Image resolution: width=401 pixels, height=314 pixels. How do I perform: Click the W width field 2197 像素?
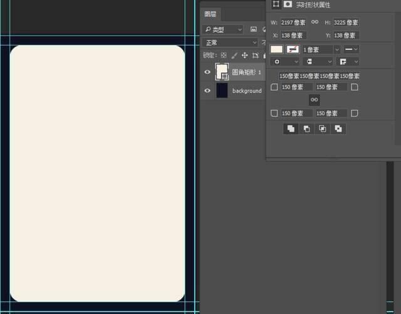click(x=293, y=23)
